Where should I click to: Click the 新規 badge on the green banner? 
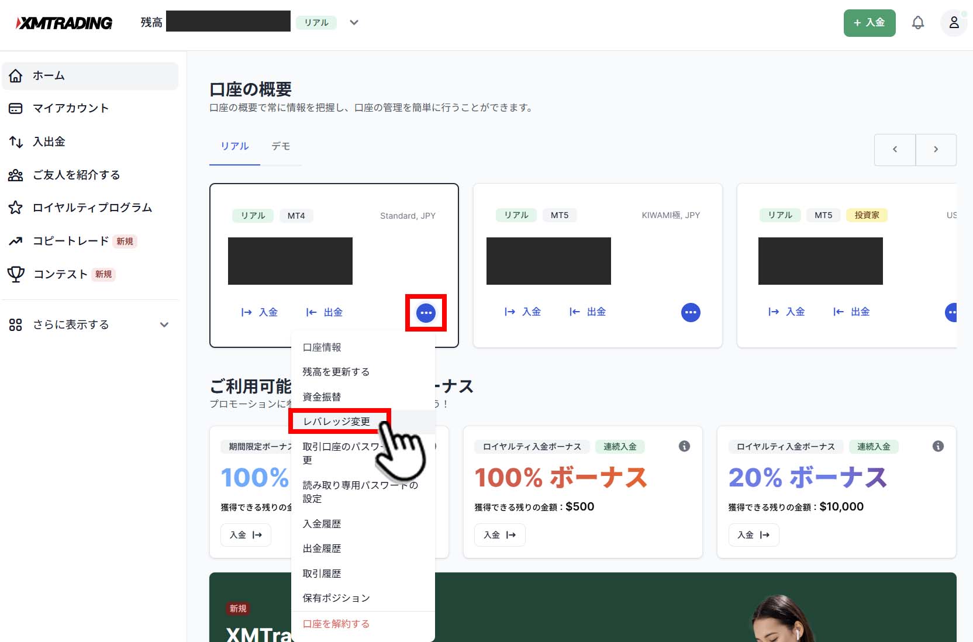pos(238,609)
